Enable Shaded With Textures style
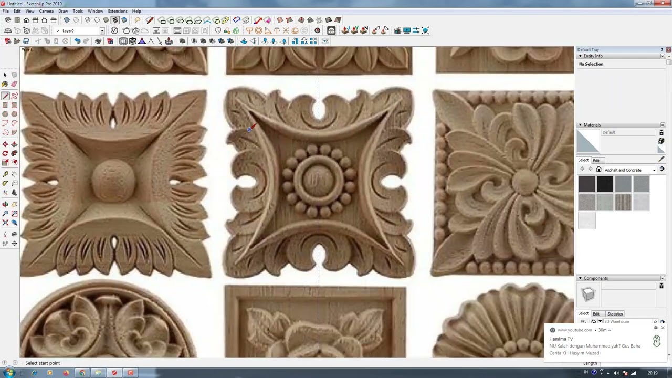Image resolution: width=672 pixels, height=378 pixels. click(x=115, y=20)
